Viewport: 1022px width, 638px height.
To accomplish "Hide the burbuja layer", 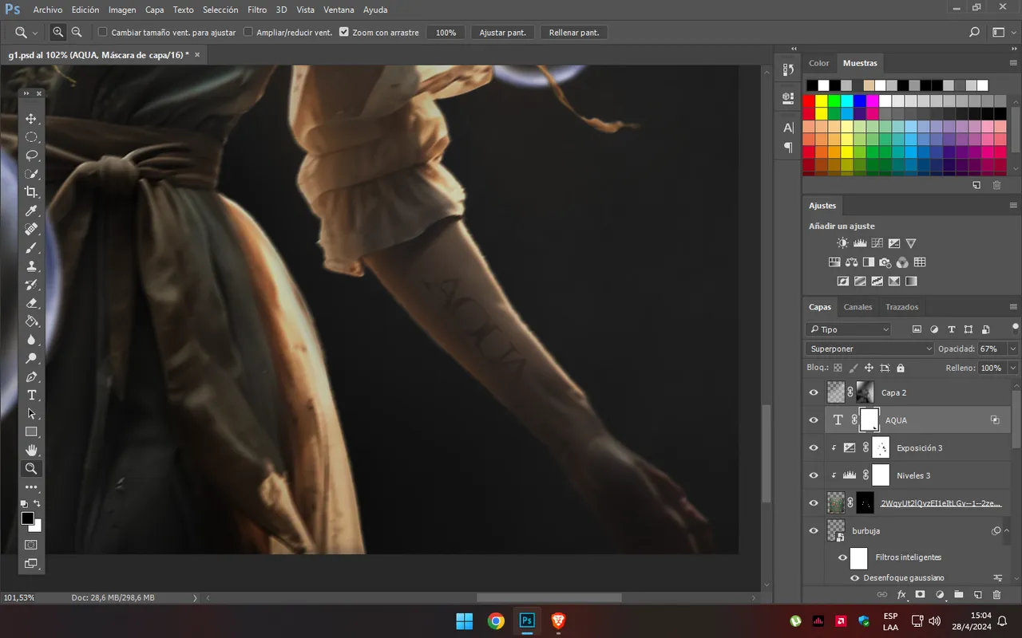I will (x=814, y=530).
